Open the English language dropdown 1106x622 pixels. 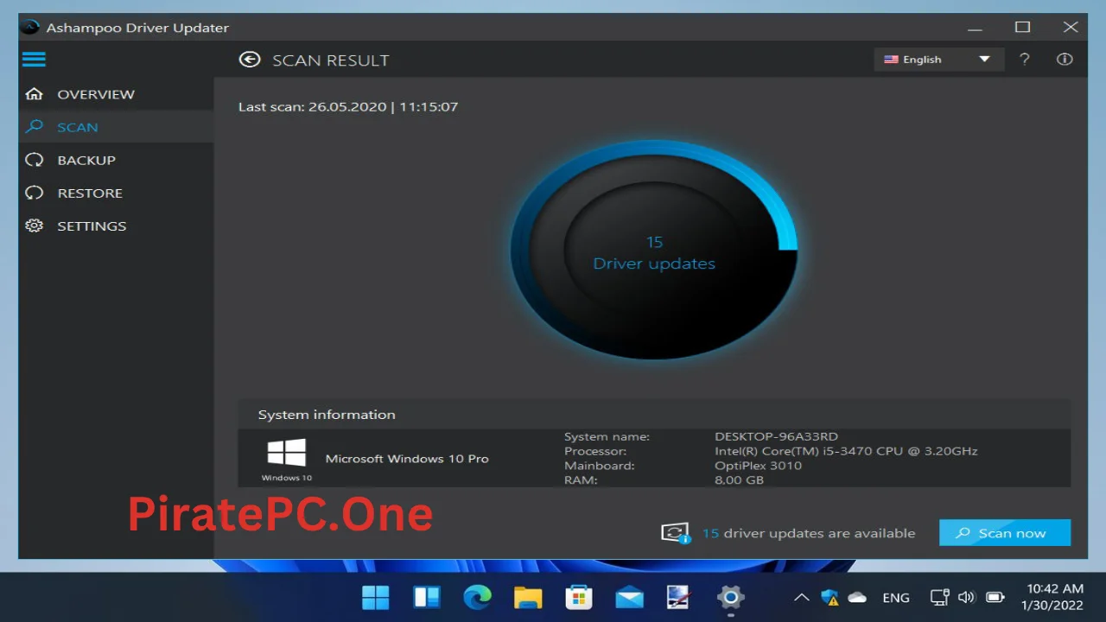click(938, 60)
